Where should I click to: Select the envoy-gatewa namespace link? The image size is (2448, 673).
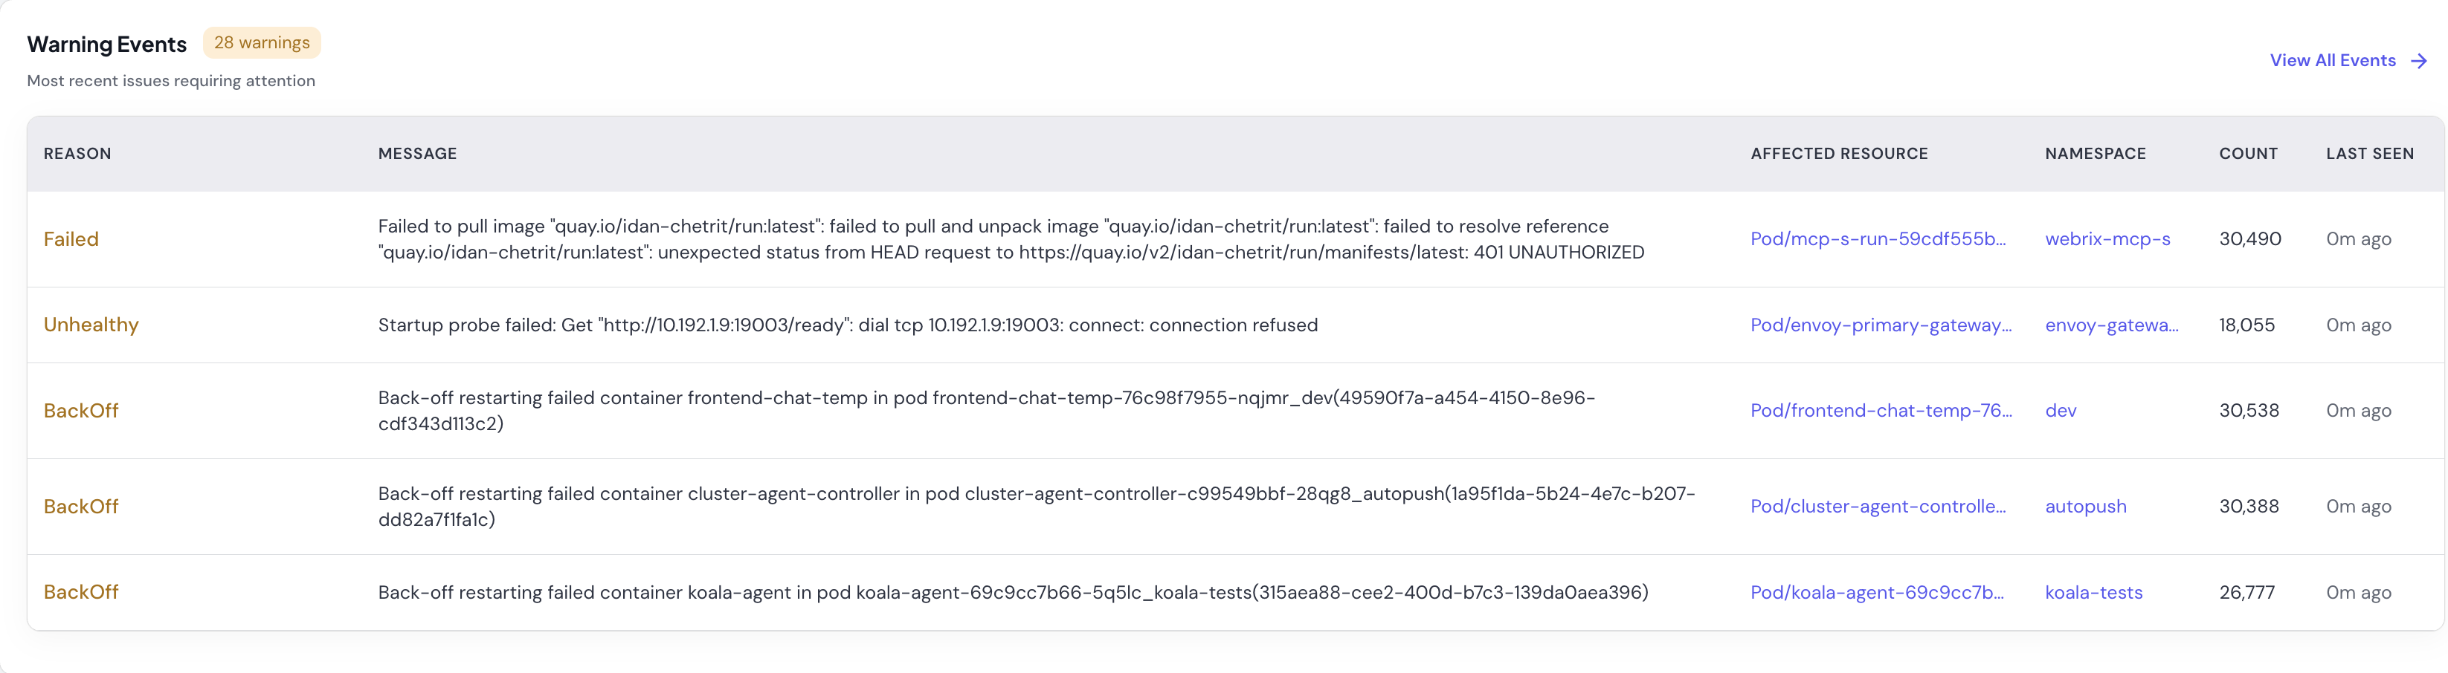pyautogui.click(x=2113, y=325)
